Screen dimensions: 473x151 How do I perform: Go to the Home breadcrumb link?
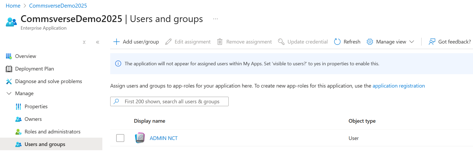(13, 6)
